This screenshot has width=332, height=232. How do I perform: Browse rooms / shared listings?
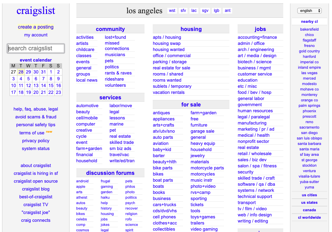168,74
